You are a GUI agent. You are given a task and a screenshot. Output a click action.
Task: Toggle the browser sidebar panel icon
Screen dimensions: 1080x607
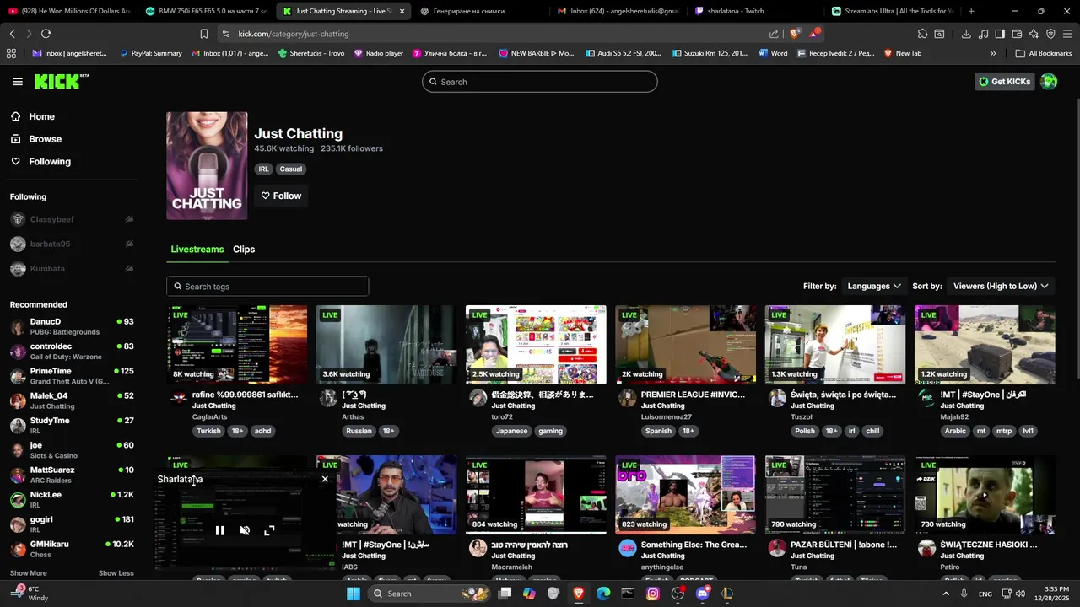[1000, 34]
